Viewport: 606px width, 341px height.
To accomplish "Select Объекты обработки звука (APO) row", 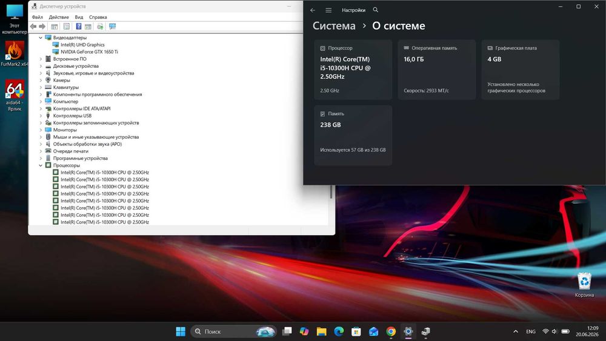I will click(87, 144).
